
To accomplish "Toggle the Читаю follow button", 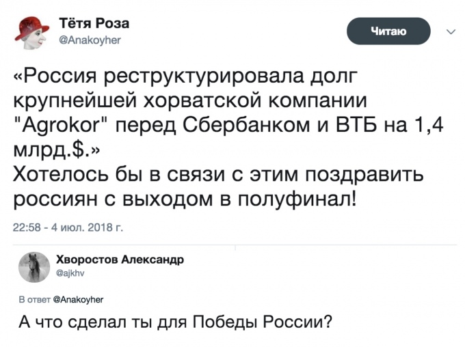I will pyautogui.click(x=388, y=31).
